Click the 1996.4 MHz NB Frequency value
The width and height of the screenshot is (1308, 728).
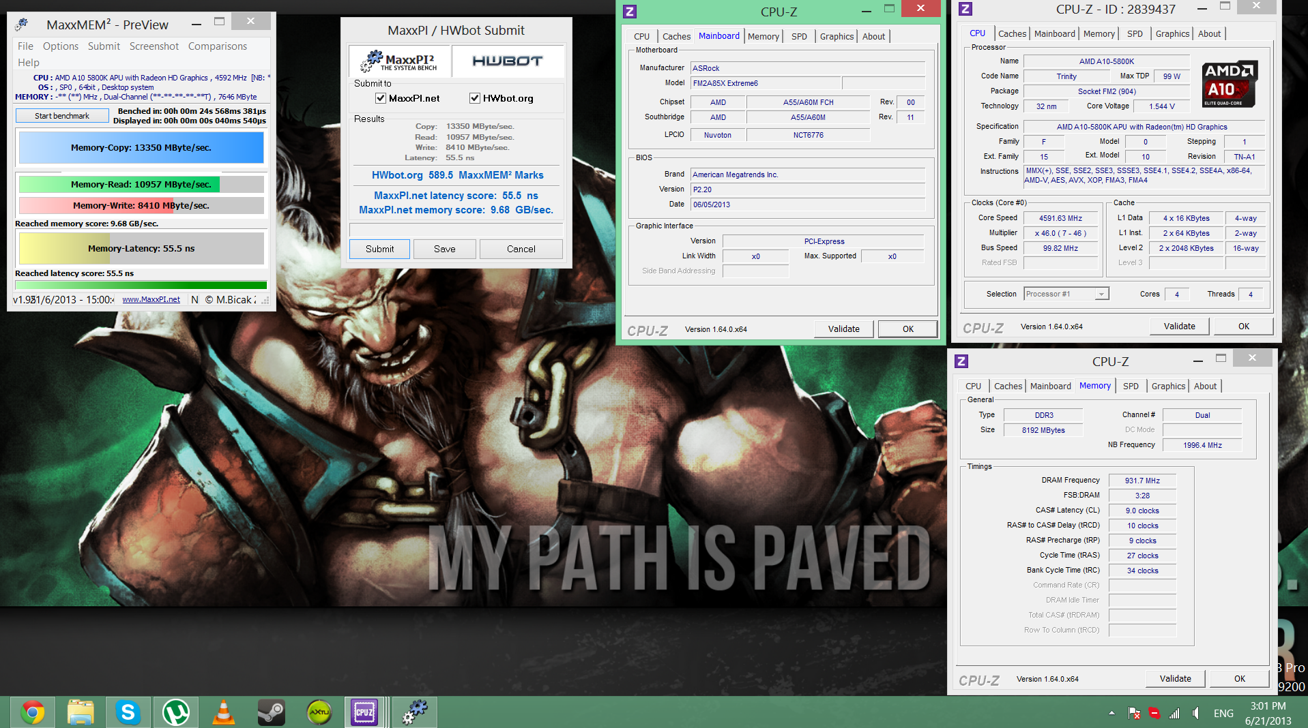coord(1202,445)
